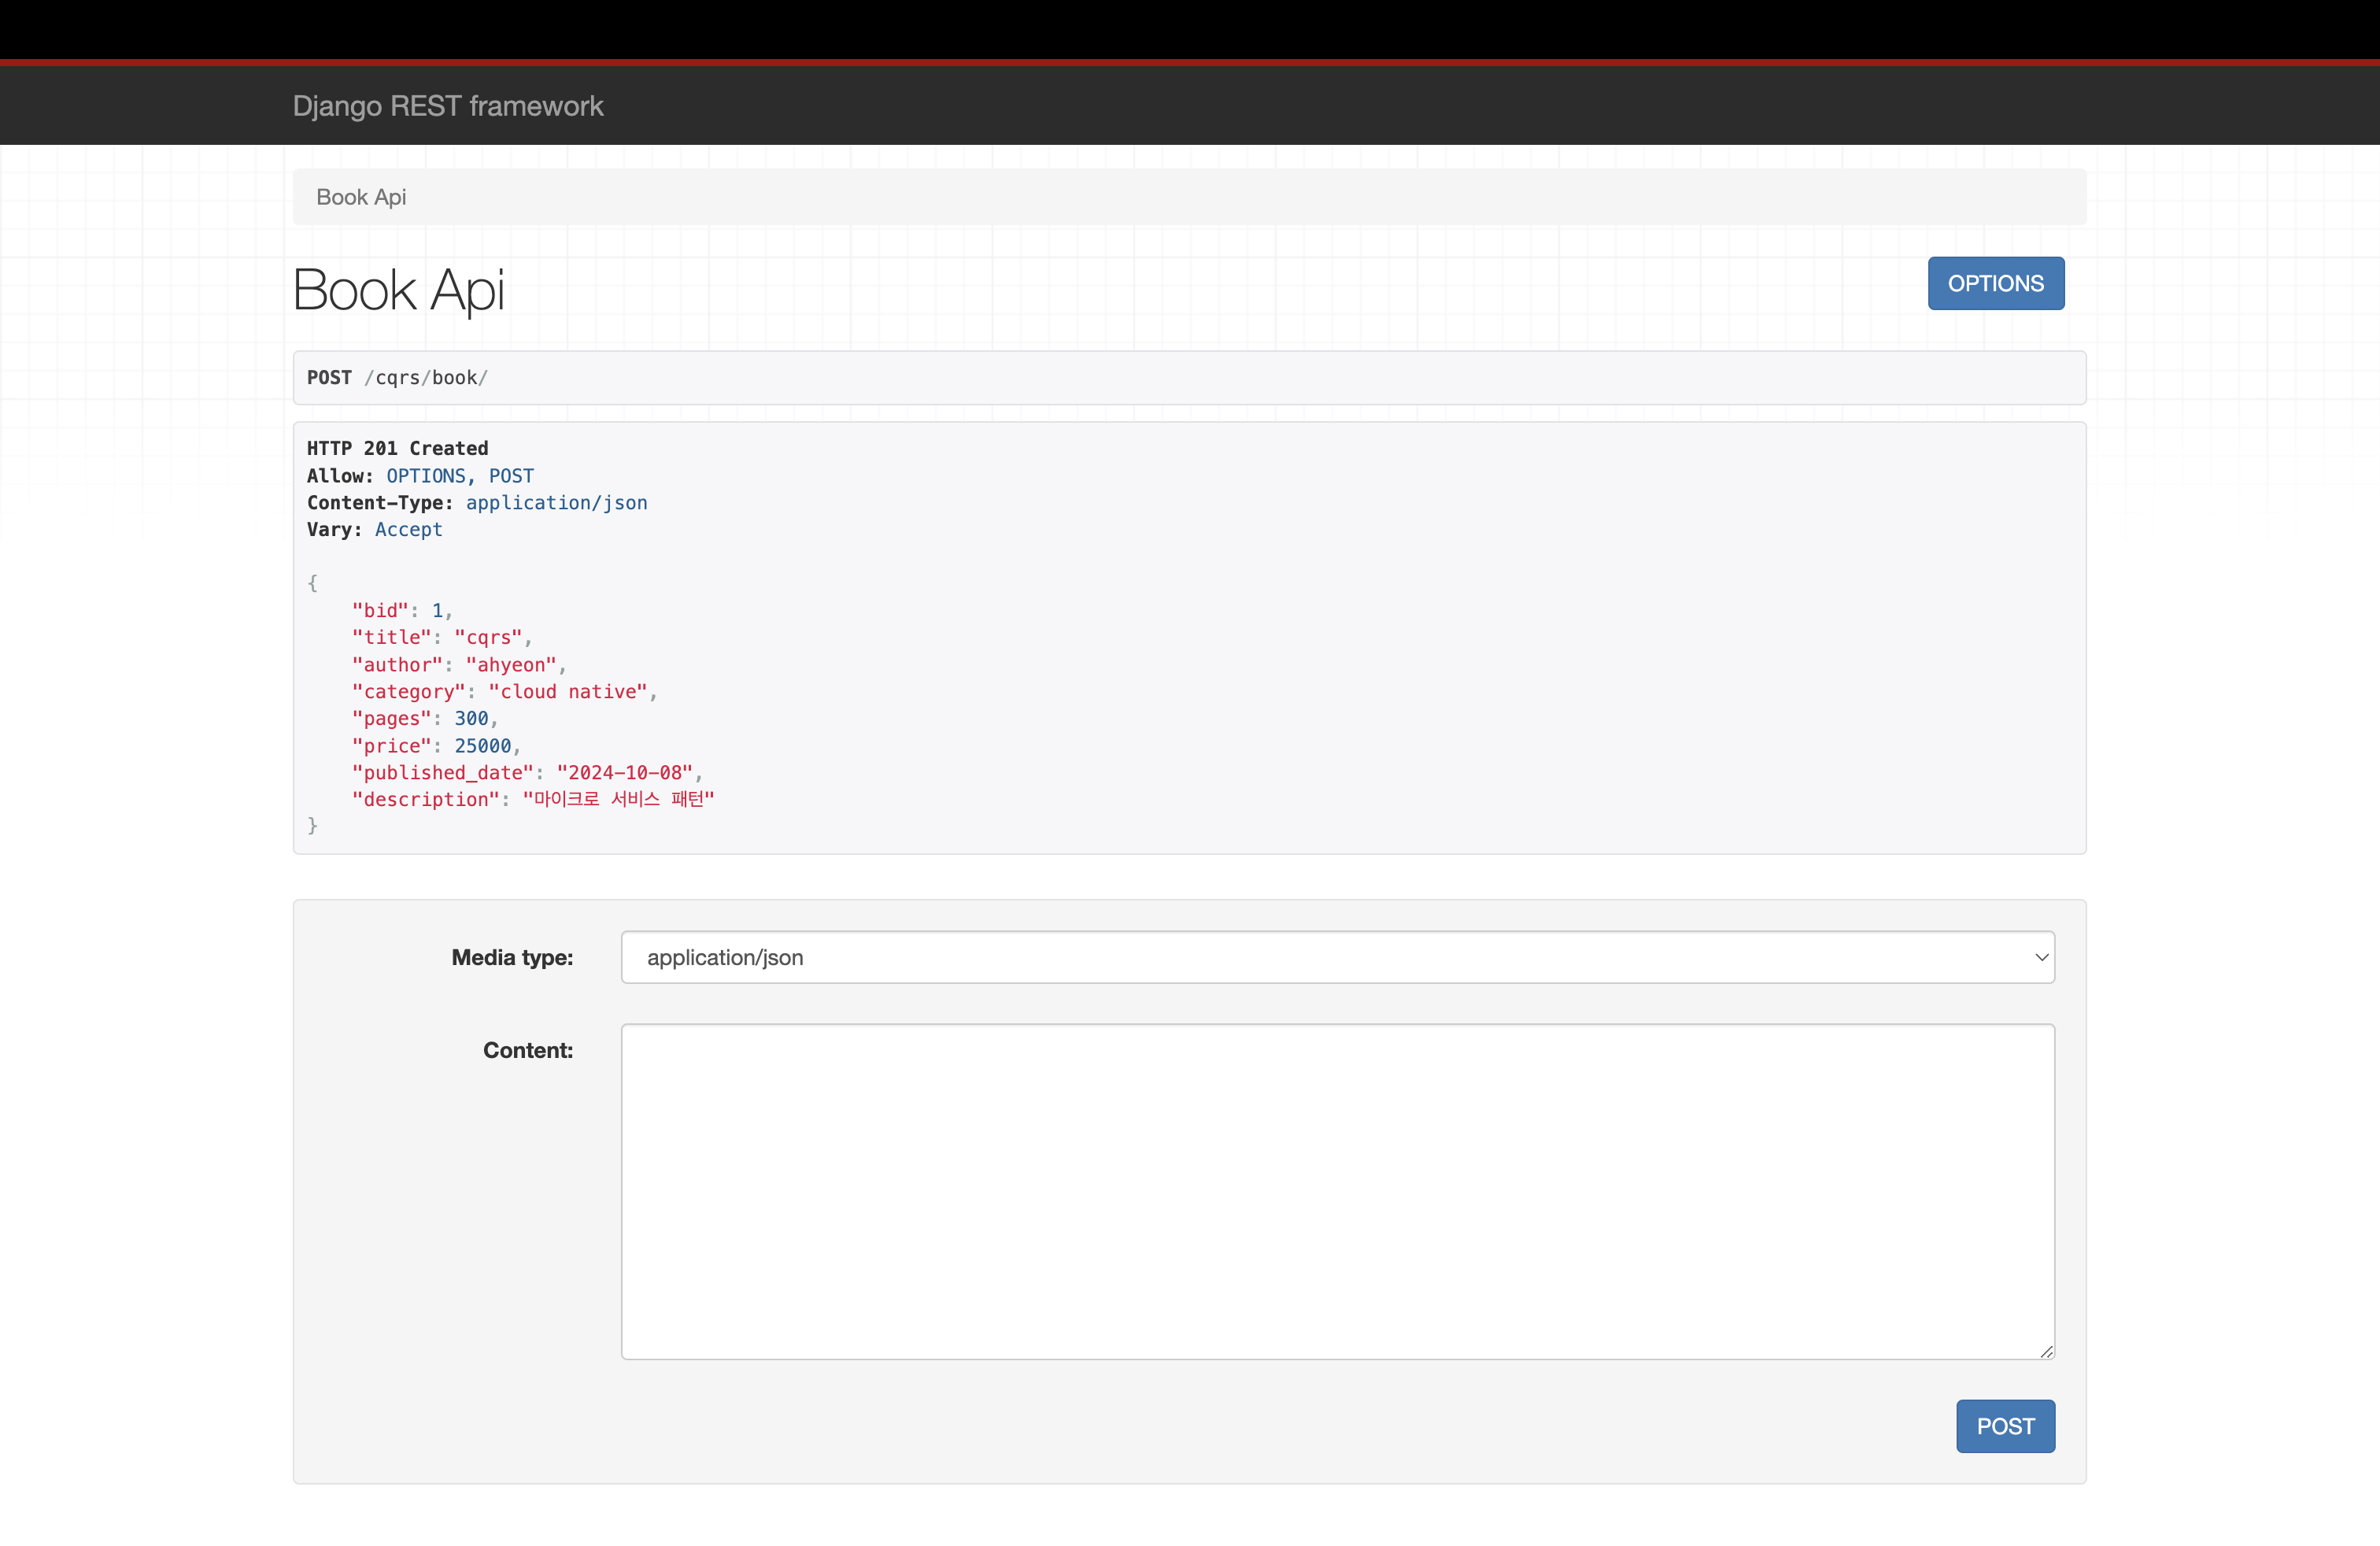Focus the Content text area
Screen dimensions: 2380x1546
(1336, 1190)
